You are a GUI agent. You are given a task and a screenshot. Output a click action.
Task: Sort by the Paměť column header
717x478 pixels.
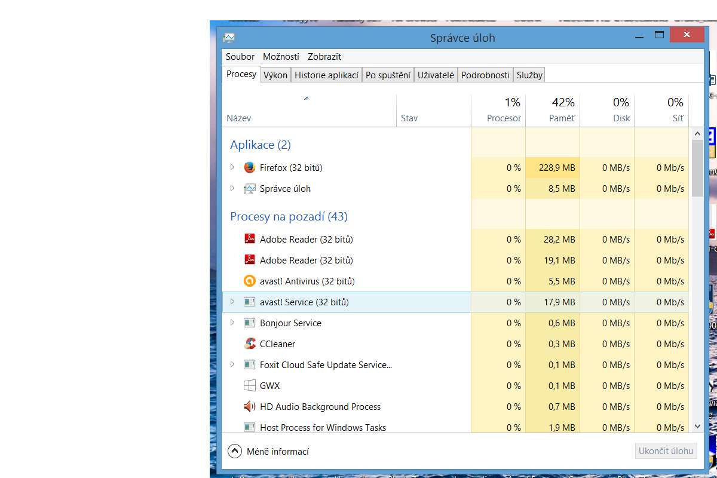pos(553,111)
